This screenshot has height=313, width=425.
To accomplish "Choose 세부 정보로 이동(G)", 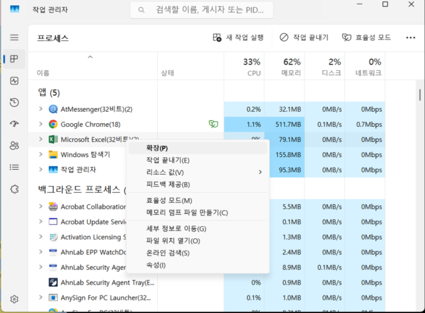I will [197, 229].
